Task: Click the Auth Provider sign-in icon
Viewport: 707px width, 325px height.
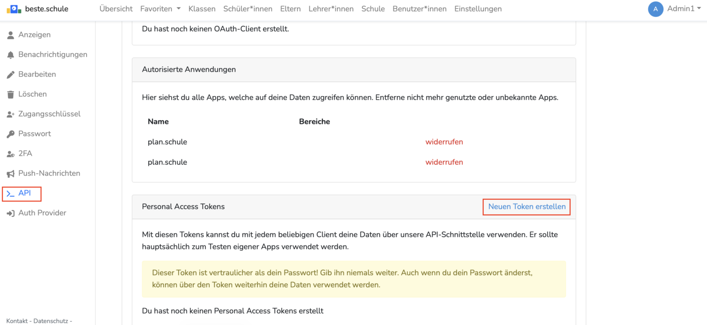Action: 11,213
